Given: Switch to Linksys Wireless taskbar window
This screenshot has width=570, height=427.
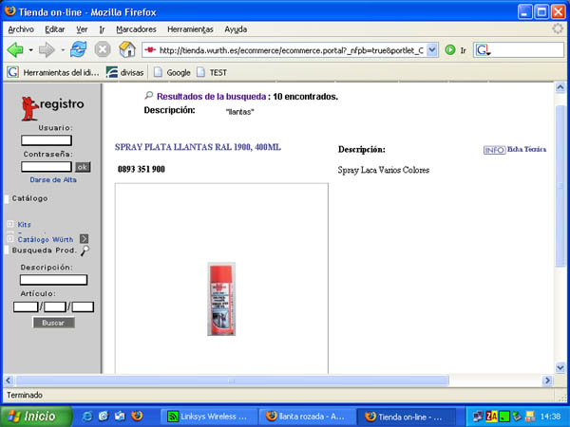Looking at the screenshot, I should point(209,417).
